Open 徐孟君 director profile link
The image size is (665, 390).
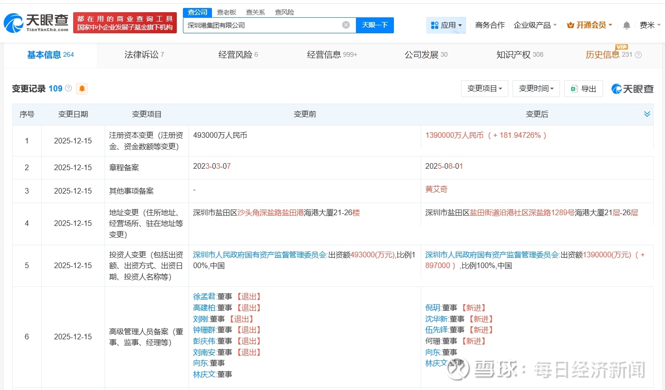[x=204, y=296]
